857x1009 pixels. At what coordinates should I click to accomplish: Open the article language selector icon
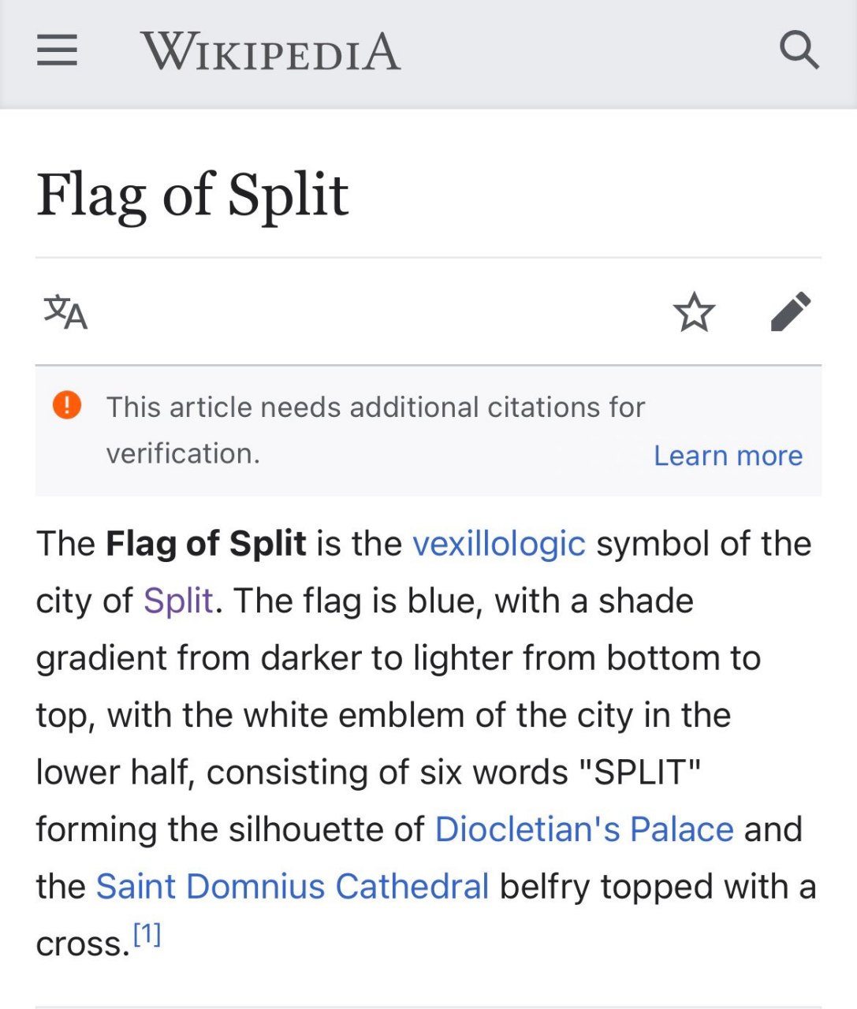click(65, 312)
